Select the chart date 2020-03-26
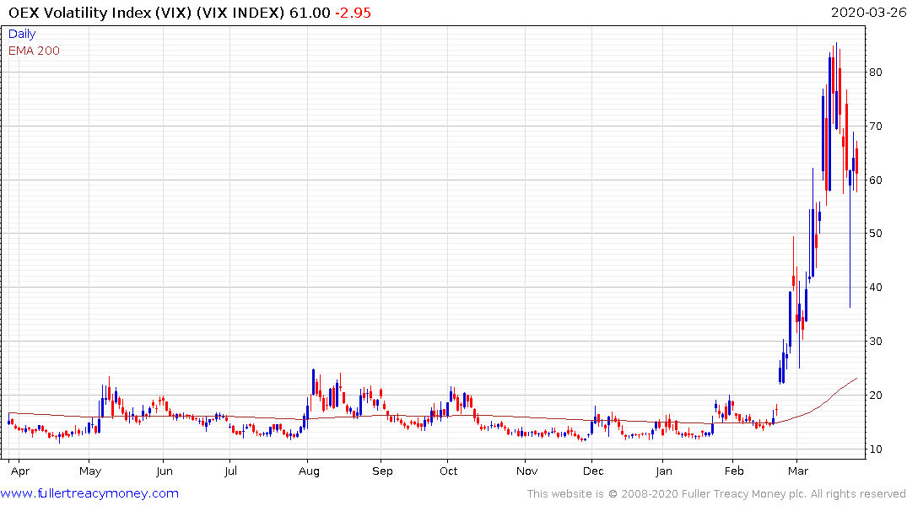The height and width of the screenshot is (506, 907). pos(868,12)
